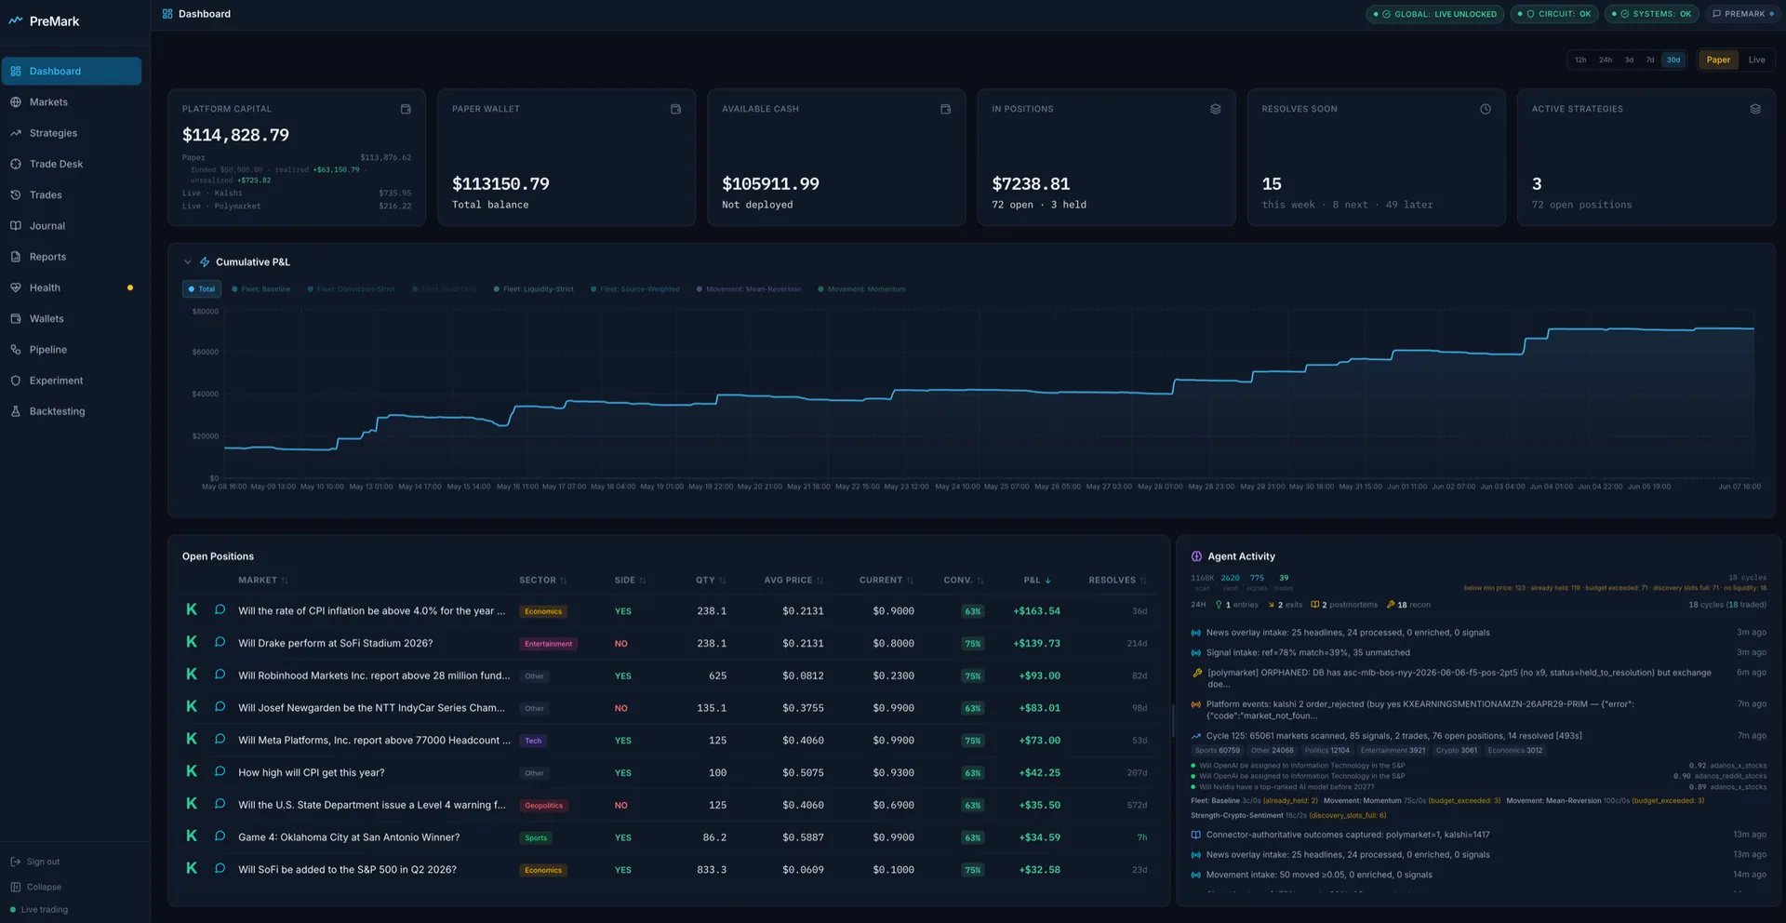Open Reports in the sidebar
Screen dimensions: 1786x923
coord(72,257)
